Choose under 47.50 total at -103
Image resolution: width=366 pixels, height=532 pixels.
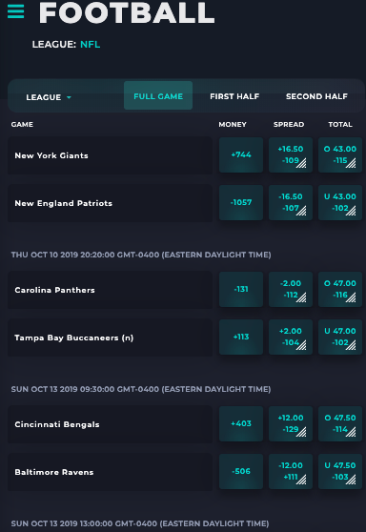pyautogui.click(x=340, y=471)
